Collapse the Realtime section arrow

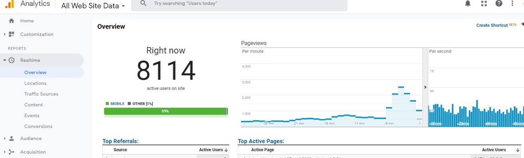pyautogui.click(x=5, y=60)
